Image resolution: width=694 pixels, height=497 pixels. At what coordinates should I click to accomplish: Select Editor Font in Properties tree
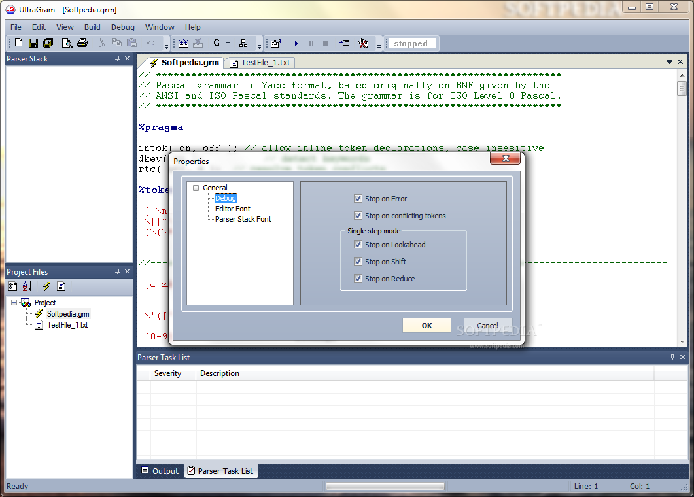(x=233, y=209)
